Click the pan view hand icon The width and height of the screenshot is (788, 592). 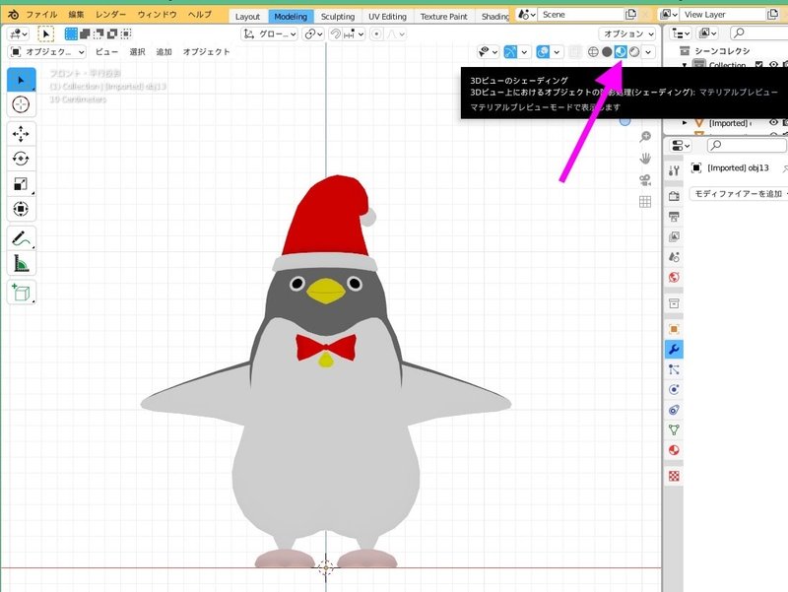coord(645,159)
